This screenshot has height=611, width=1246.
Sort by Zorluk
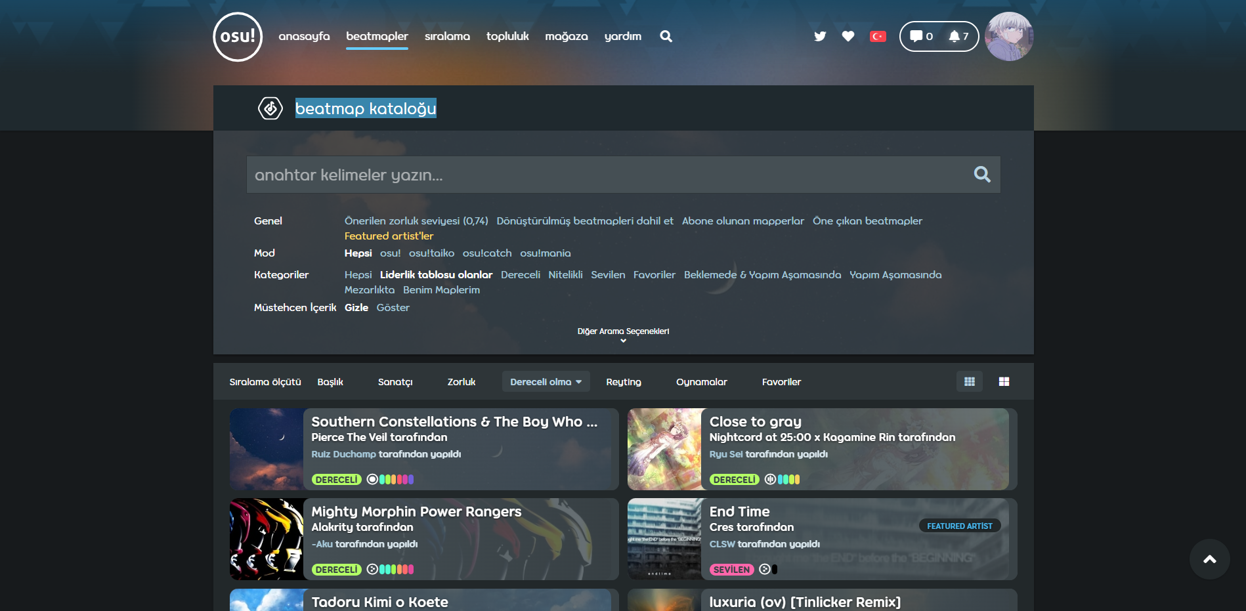[461, 382]
